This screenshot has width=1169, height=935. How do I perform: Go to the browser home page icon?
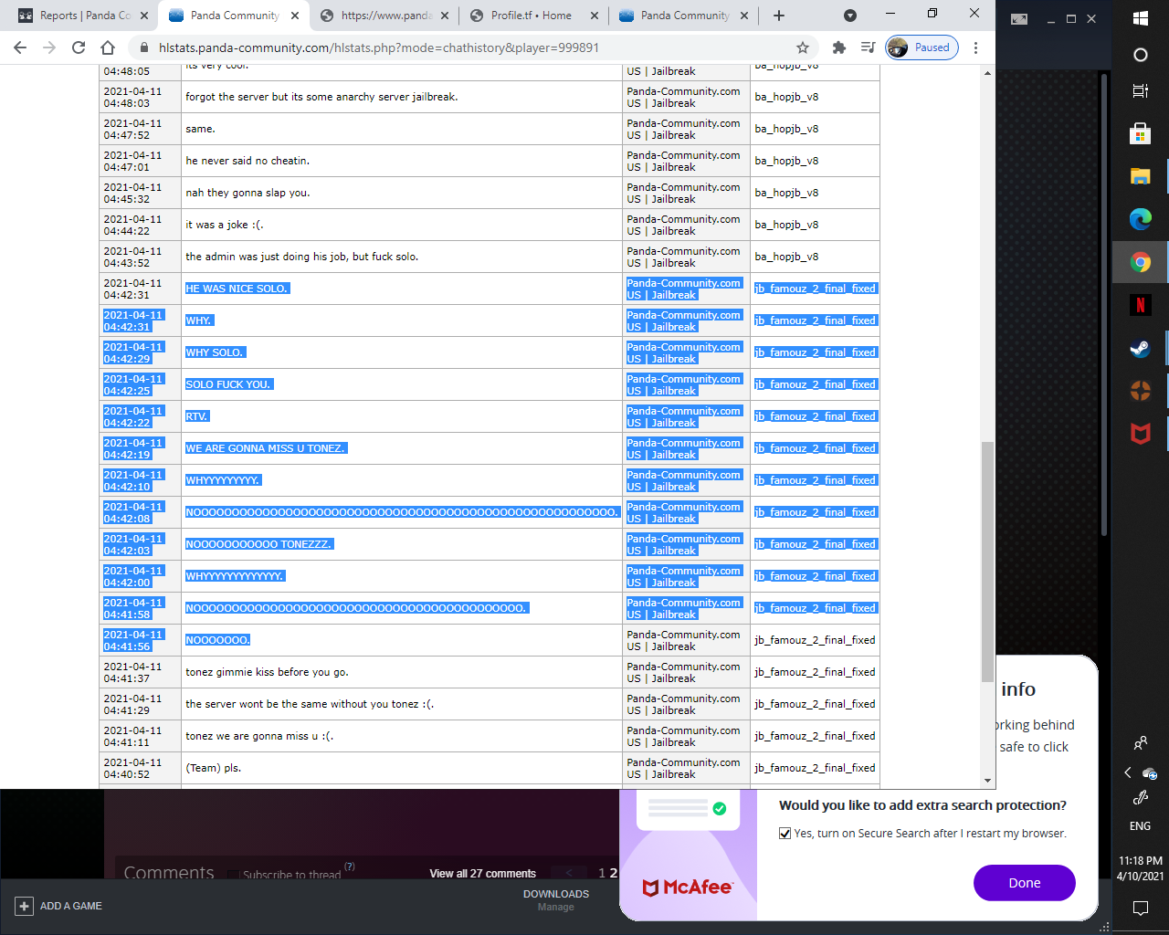pos(108,47)
